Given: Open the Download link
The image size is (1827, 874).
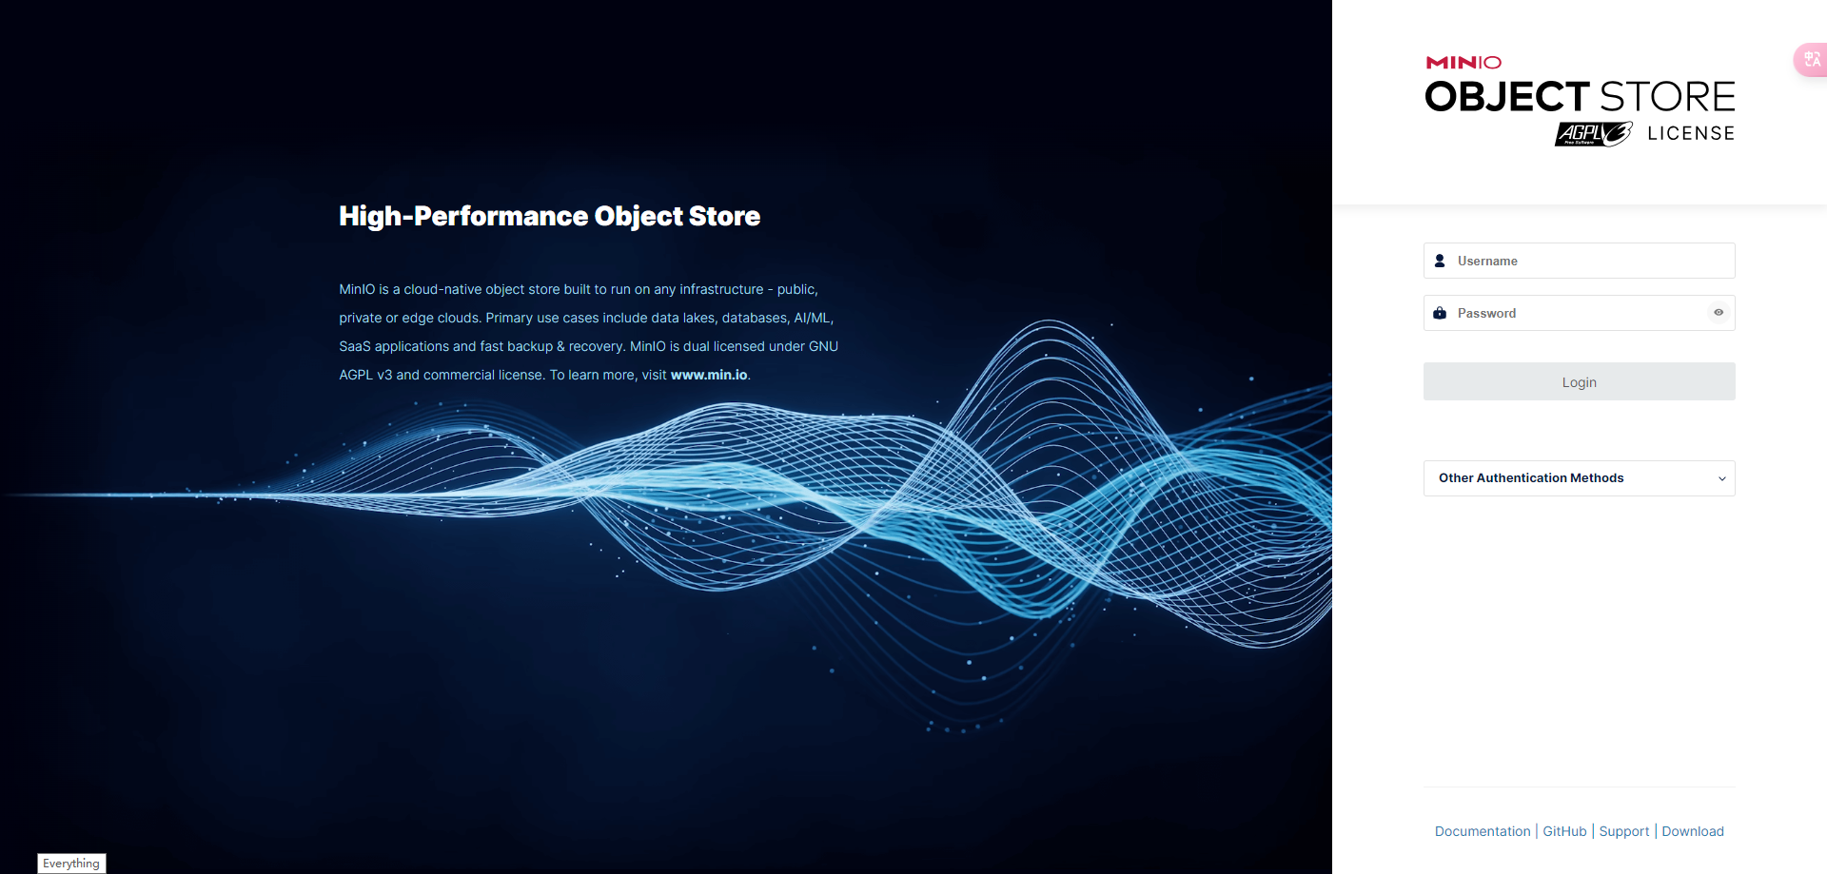Looking at the screenshot, I should [x=1693, y=831].
